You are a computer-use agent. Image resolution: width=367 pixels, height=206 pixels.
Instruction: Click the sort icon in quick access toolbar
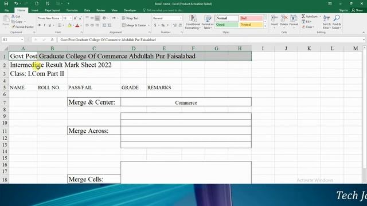(48, 3)
